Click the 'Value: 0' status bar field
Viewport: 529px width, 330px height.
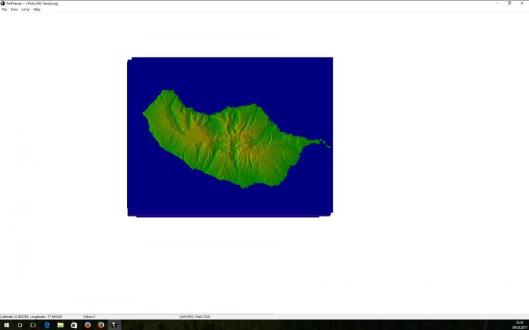(x=89, y=317)
